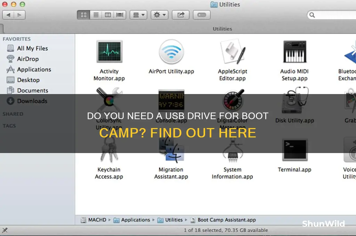Select Migration Assistant.app label
356x236 pixels.
(171, 173)
